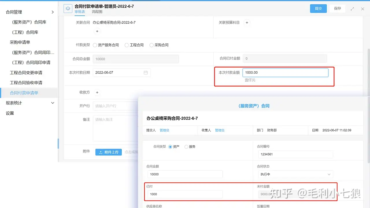The width and height of the screenshot is (370, 208).
Task: Add a 关联预算科目 with plus icon
Action: tap(247, 23)
